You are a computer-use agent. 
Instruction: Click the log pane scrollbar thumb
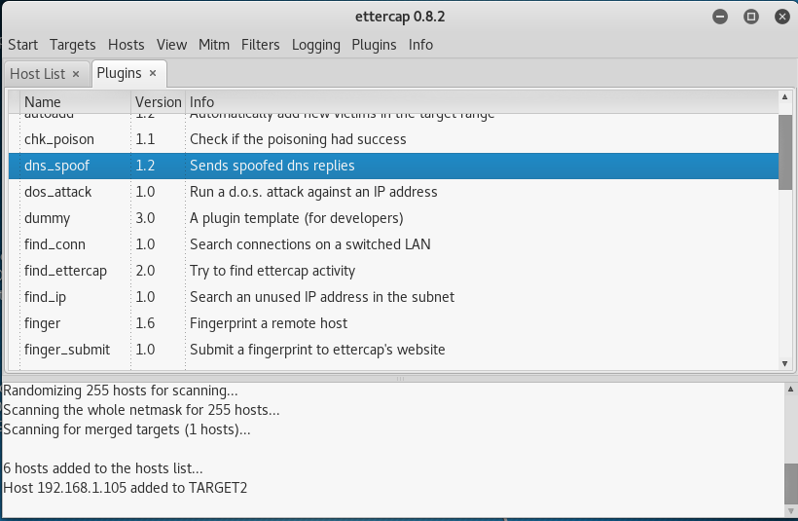tap(790, 480)
